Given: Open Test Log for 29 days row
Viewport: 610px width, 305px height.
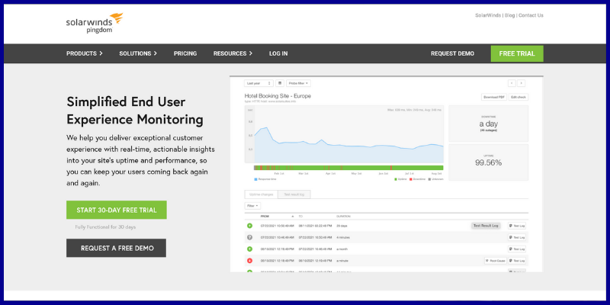Looking at the screenshot, I should [x=517, y=226].
